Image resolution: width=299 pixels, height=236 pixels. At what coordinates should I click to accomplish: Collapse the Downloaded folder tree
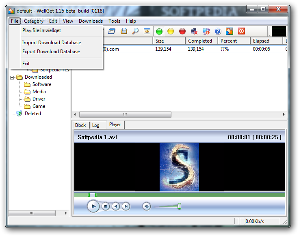pyautogui.click(x=12, y=77)
